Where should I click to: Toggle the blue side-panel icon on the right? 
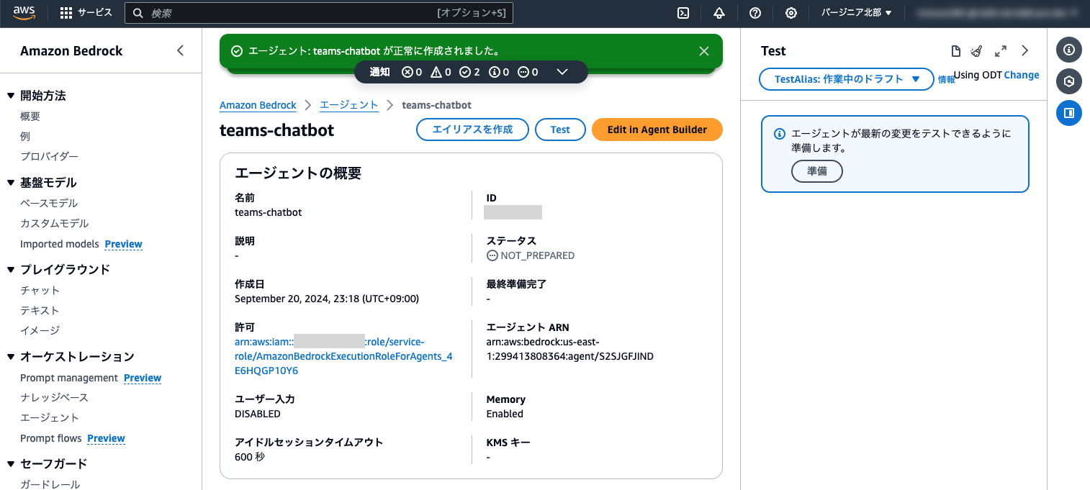point(1069,113)
